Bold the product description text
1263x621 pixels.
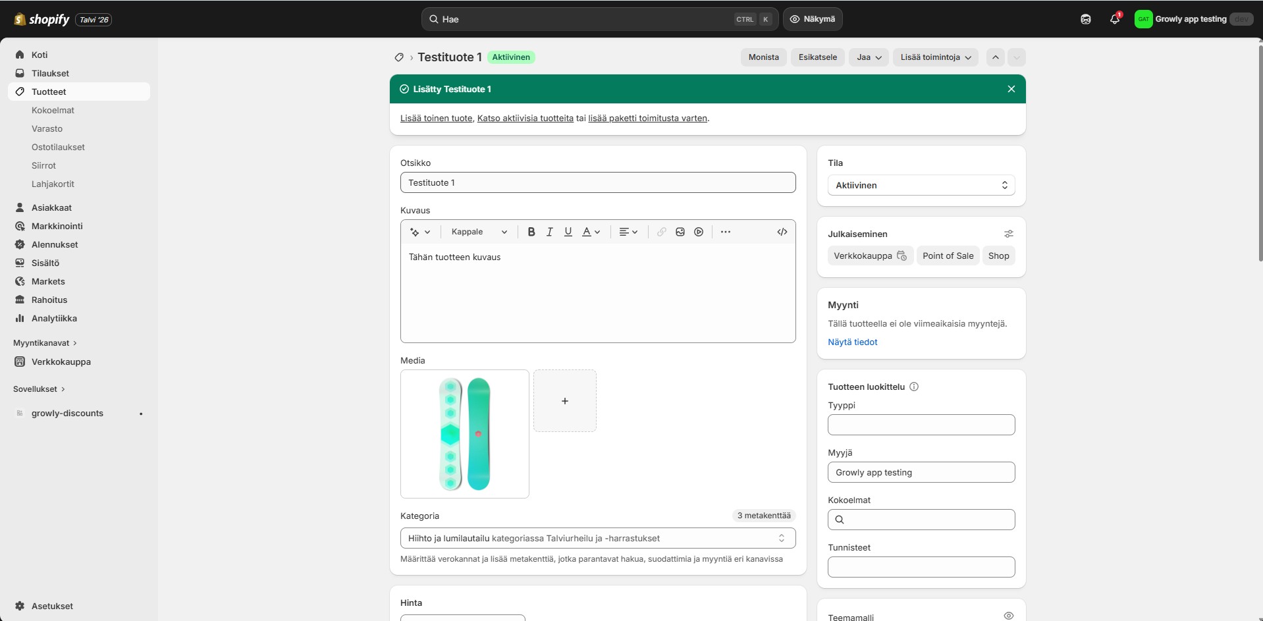point(531,231)
